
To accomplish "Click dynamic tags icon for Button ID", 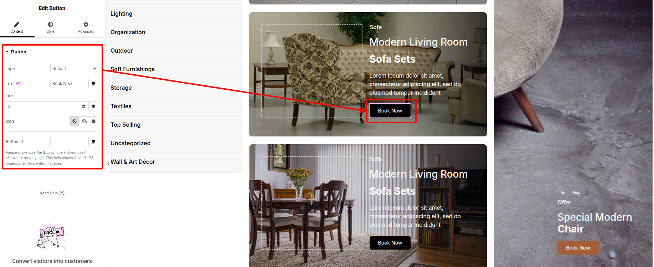I will [93, 142].
